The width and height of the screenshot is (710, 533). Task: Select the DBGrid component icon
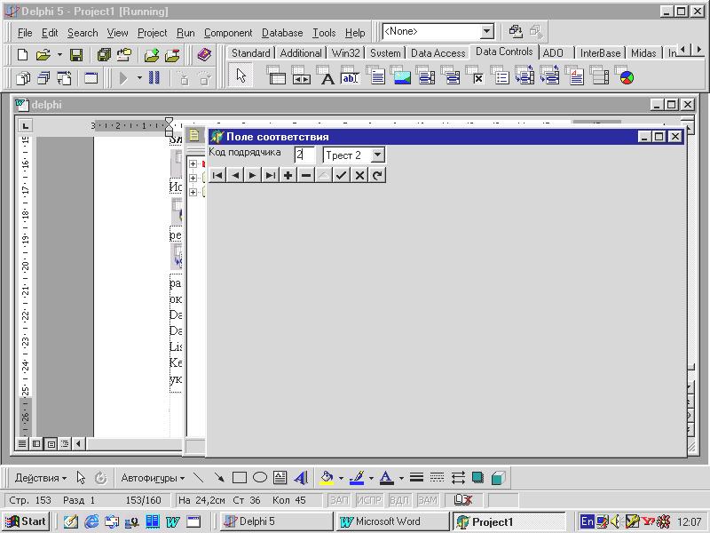[276, 76]
